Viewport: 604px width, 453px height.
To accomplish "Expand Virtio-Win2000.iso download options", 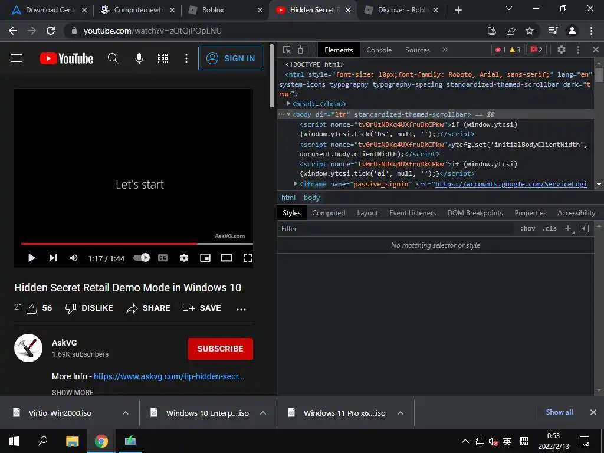I will (126, 413).
